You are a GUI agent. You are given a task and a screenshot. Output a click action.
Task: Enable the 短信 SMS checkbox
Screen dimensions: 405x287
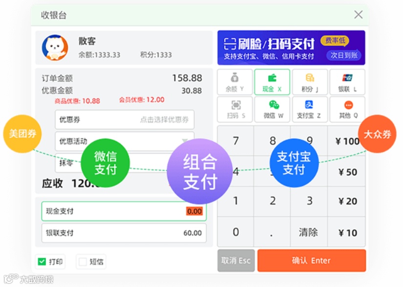click(x=83, y=262)
